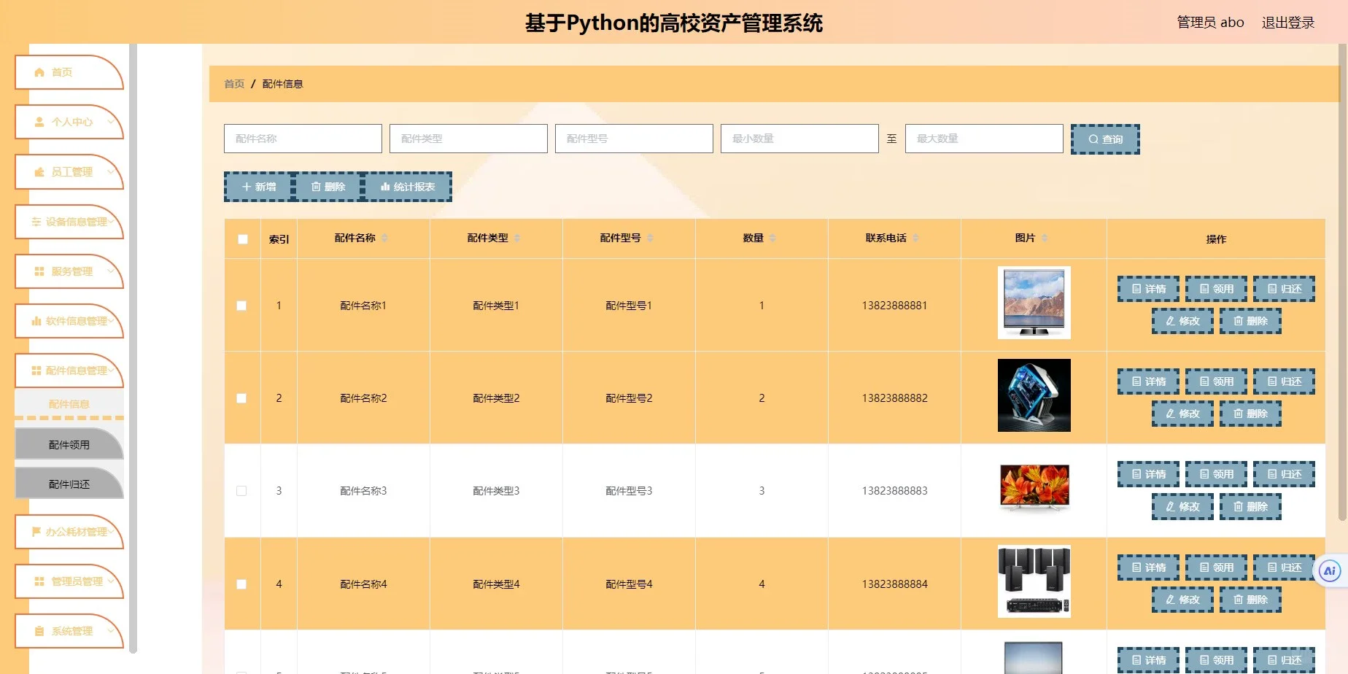1348x674 pixels.
Task: Toggle the select-all checkbox in table header
Action: (x=241, y=238)
